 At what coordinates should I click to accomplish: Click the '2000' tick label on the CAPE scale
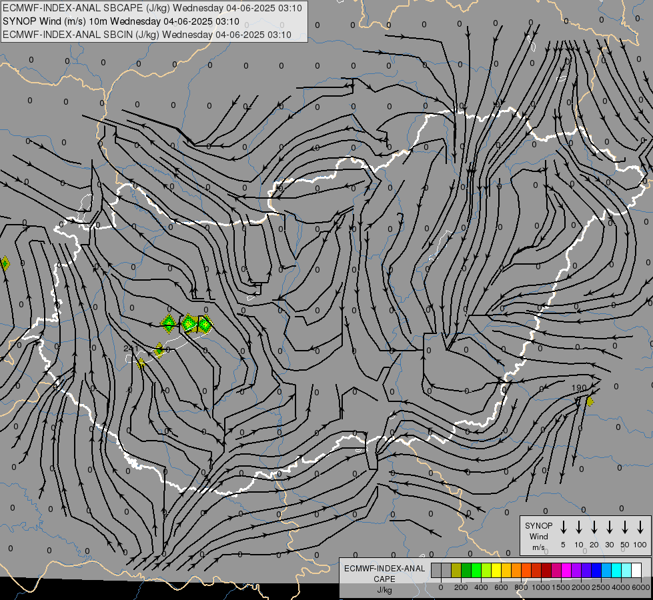(581, 587)
